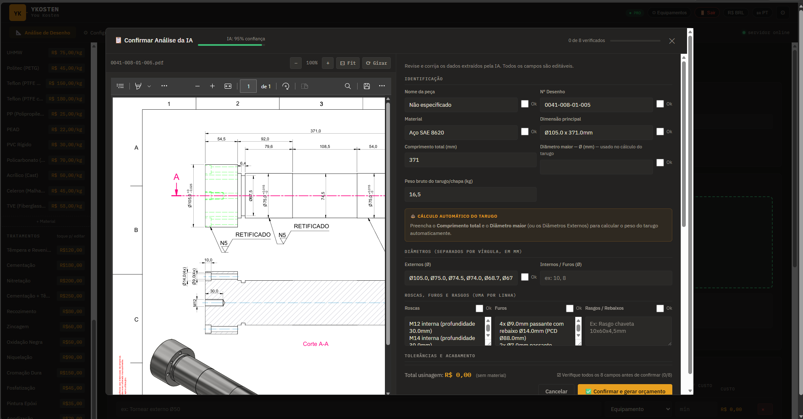Image resolution: width=803 pixels, height=419 pixels.
Task: Edit the Nº Desenho field 0041-008-01-005
Action: [x=596, y=105]
